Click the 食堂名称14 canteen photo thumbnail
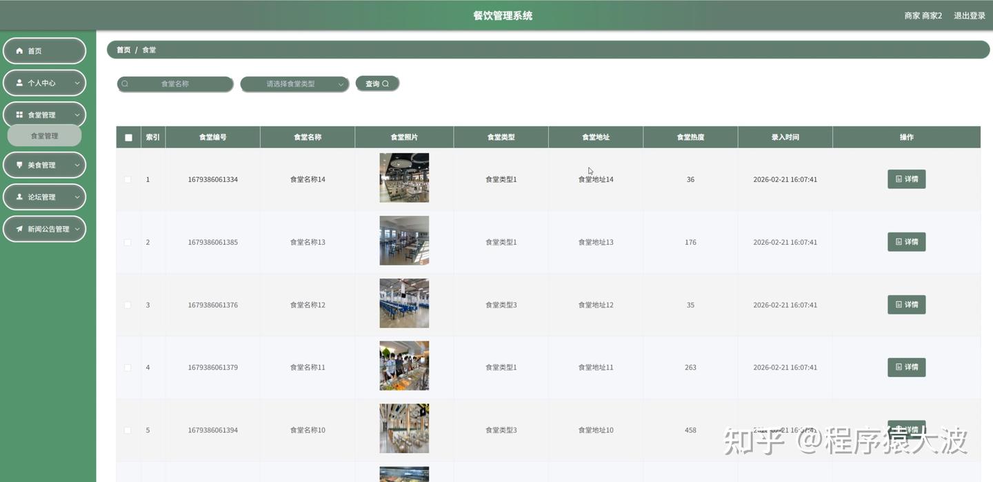 click(x=404, y=178)
